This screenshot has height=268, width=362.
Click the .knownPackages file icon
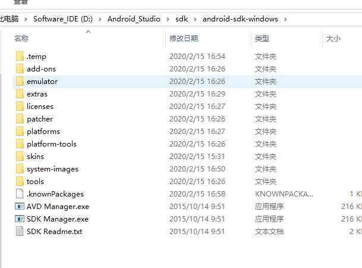(x=20, y=194)
